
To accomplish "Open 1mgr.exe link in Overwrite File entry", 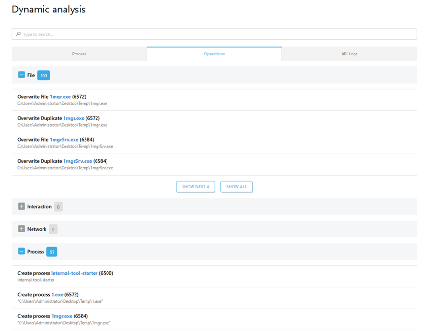I will 60,97.
